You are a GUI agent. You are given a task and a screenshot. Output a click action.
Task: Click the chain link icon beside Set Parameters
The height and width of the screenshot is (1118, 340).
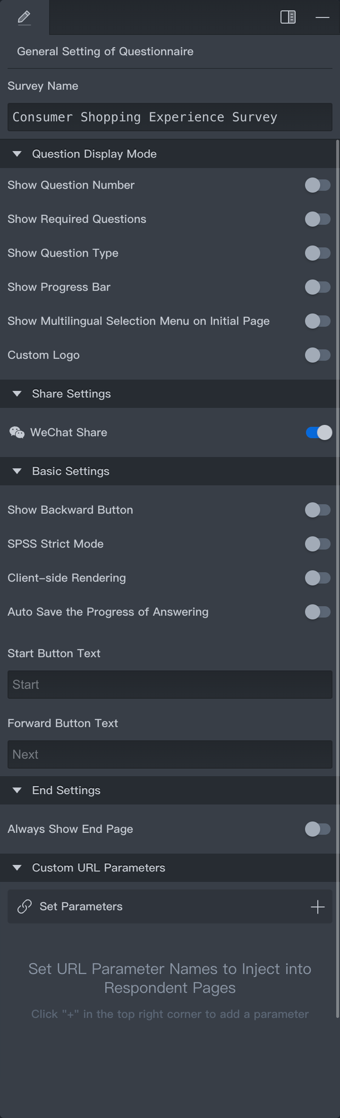tap(25, 906)
